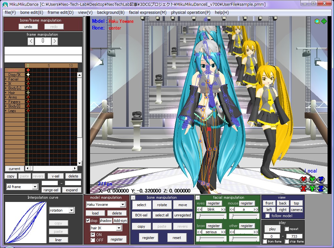Viewport: 334px width, 248px height.
Task: Select the hair IK ON radio button
Action: tap(93, 234)
